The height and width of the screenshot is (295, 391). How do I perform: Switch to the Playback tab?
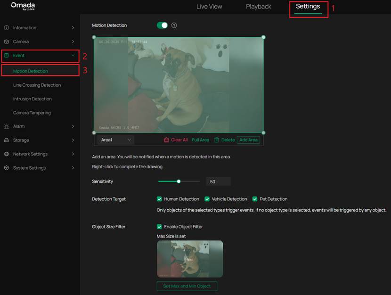[259, 7]
